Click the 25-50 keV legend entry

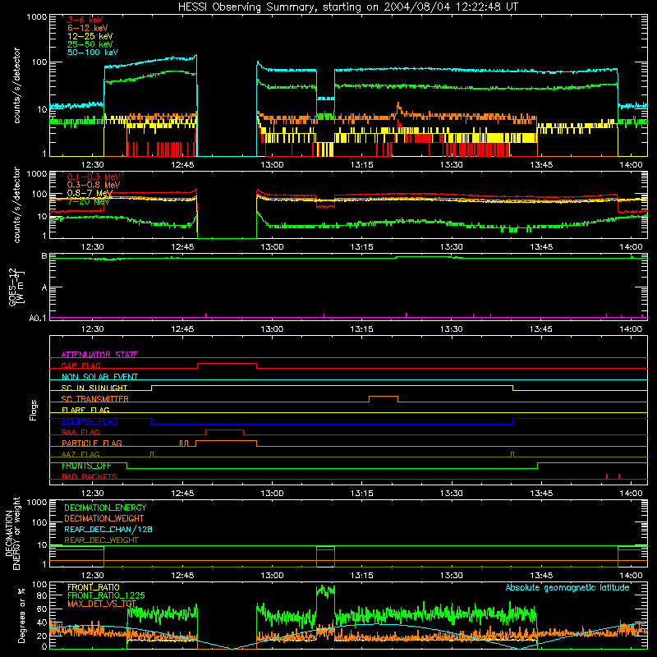pos(90,44)
